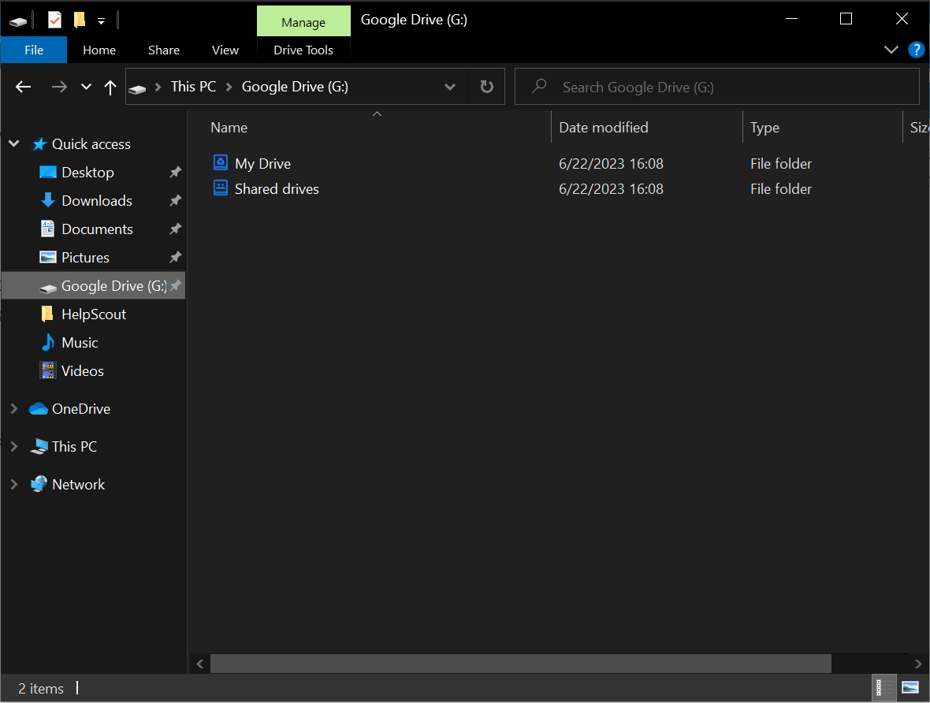
Task: Sort by Date modified column header
Action: coord(603,127)
